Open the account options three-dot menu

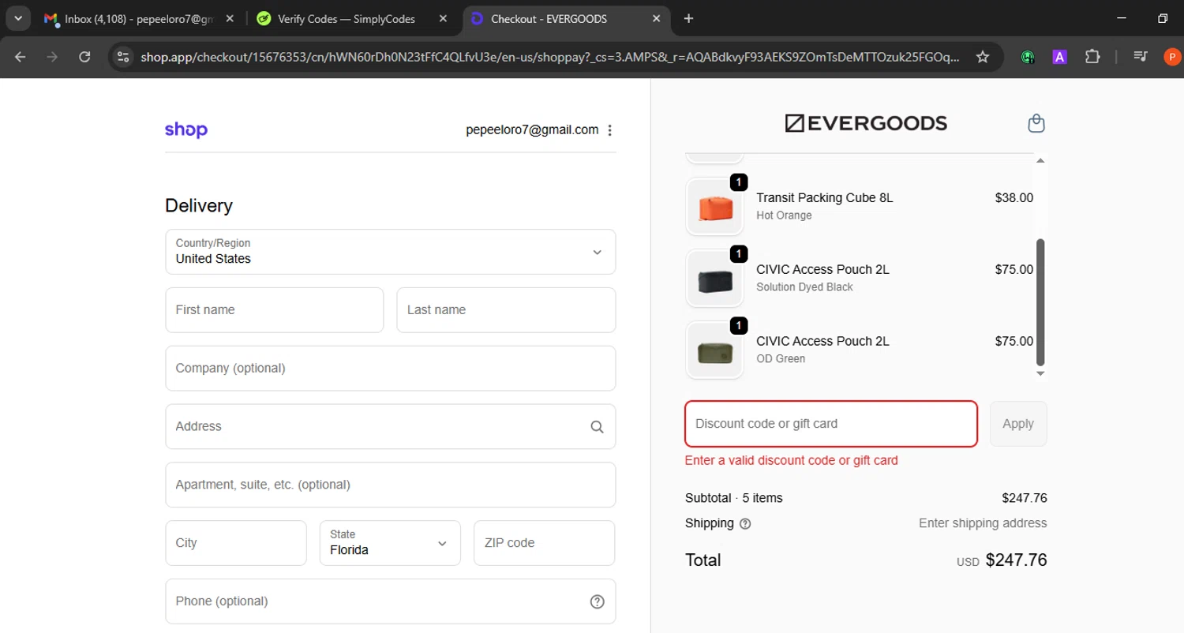pos(609,130)
